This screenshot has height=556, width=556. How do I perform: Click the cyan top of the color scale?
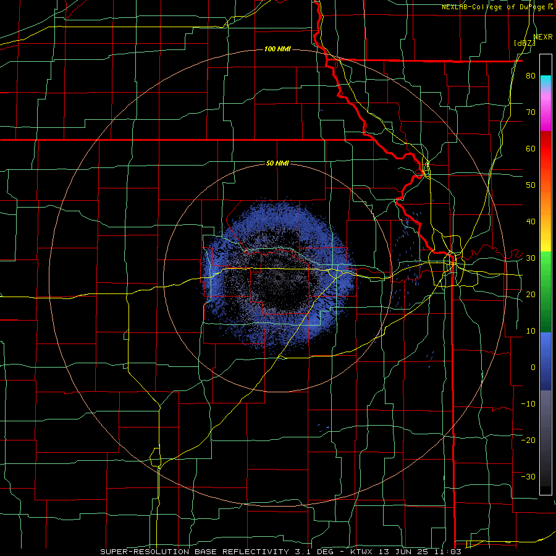[545, 82]
